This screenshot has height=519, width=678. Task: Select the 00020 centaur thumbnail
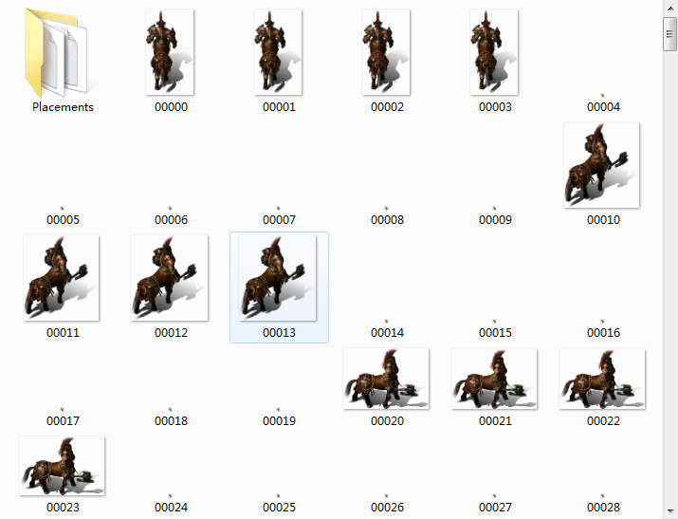(386, 379)
